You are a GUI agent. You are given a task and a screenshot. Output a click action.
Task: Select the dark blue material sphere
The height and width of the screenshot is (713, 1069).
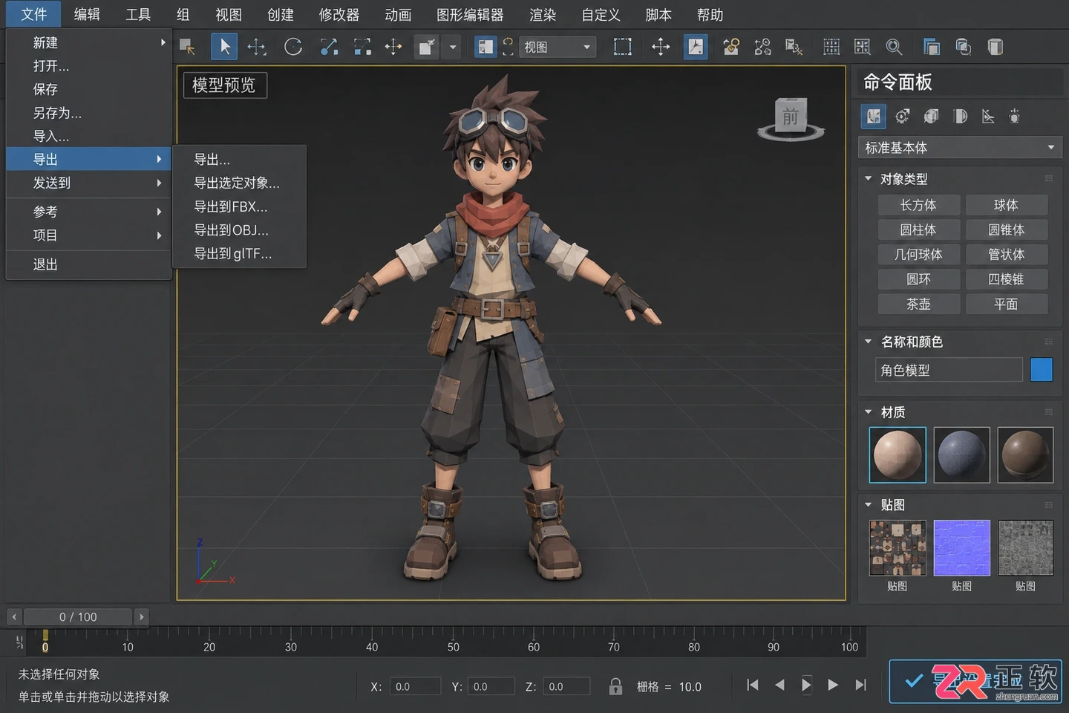(x=961, y=455)
